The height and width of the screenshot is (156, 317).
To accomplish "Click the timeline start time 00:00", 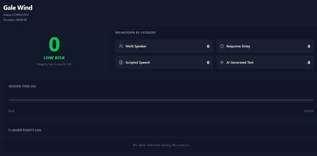I will pos(11,111).
